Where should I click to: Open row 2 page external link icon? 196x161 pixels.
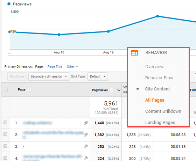(x=86, y=134)
